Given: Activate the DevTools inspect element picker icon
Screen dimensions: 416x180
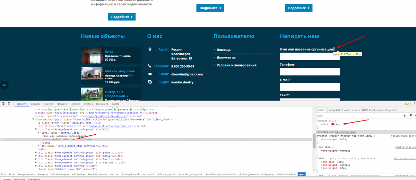Looking at the screenshot, I should point(3,104).
